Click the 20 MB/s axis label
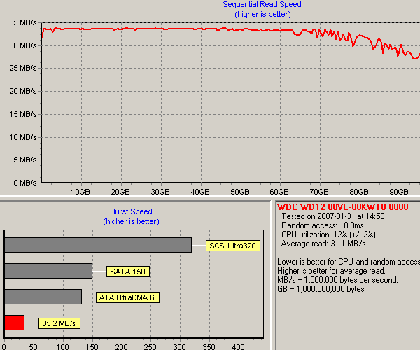420x350 pixels. tap(23, 91)
